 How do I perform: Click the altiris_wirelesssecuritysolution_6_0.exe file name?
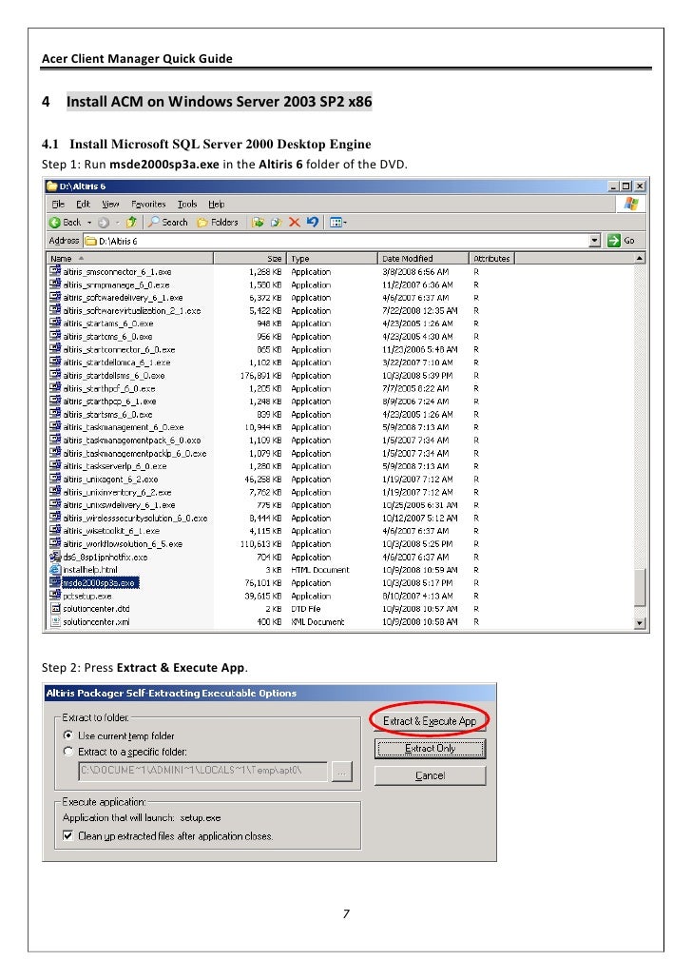135,519
